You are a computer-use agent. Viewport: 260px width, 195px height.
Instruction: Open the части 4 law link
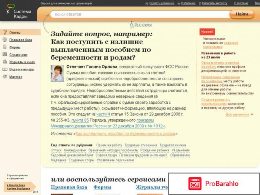[103, 114]
